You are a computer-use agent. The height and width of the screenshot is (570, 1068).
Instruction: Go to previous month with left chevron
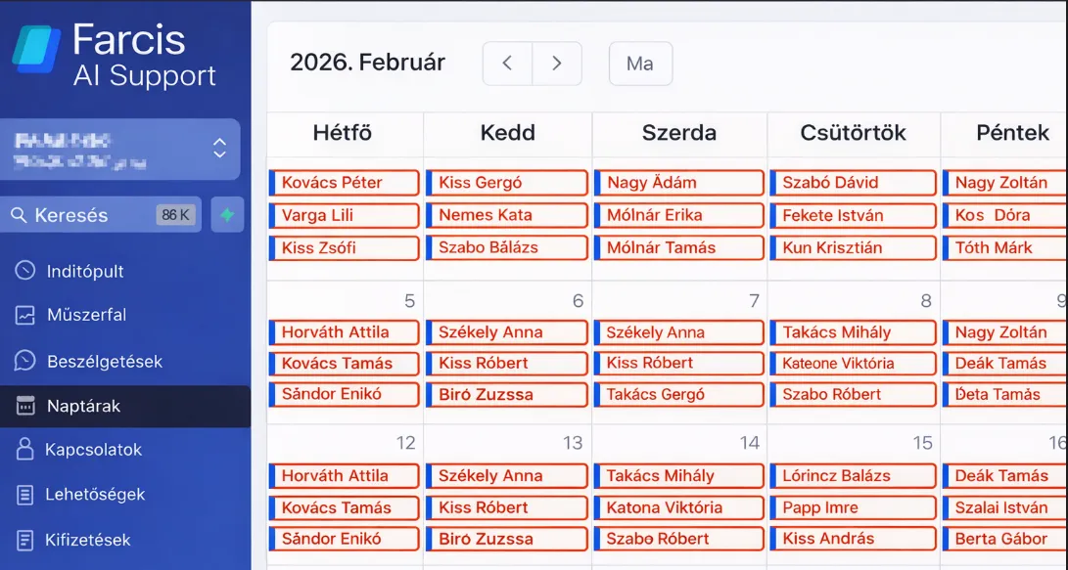click(507, 64)
